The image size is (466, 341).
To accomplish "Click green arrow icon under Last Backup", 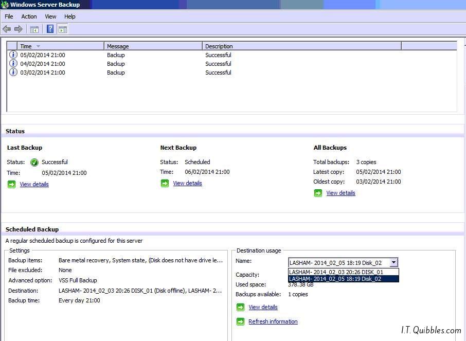I will (x=12, y=184).
